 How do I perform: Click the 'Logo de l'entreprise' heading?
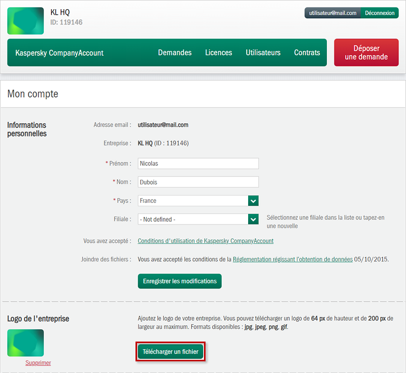(38, 319)
